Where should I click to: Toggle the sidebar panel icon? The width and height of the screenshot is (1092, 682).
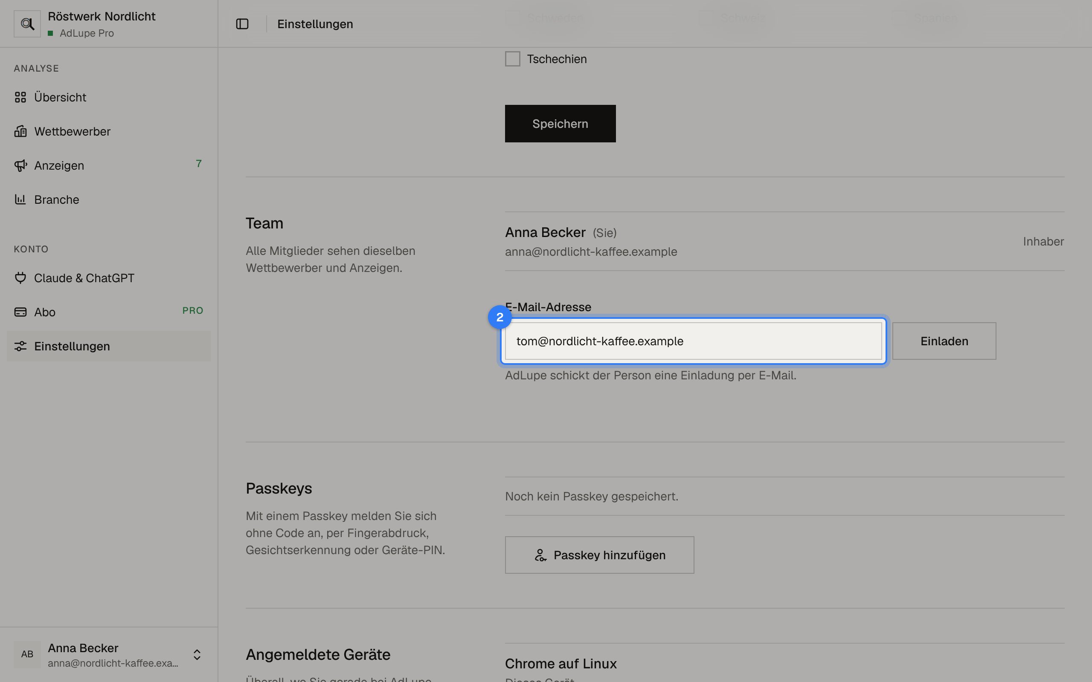[242, 24]
